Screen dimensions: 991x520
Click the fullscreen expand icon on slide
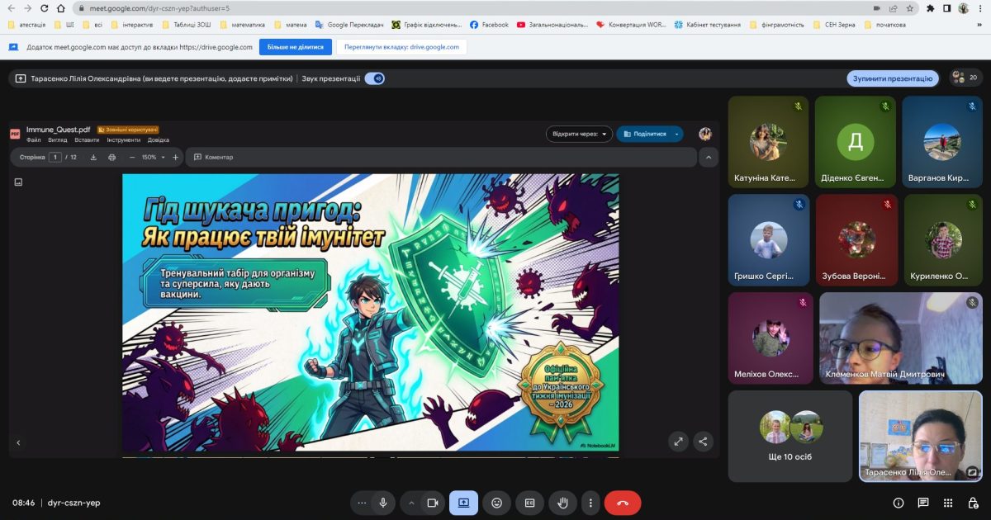click(678, 442)
